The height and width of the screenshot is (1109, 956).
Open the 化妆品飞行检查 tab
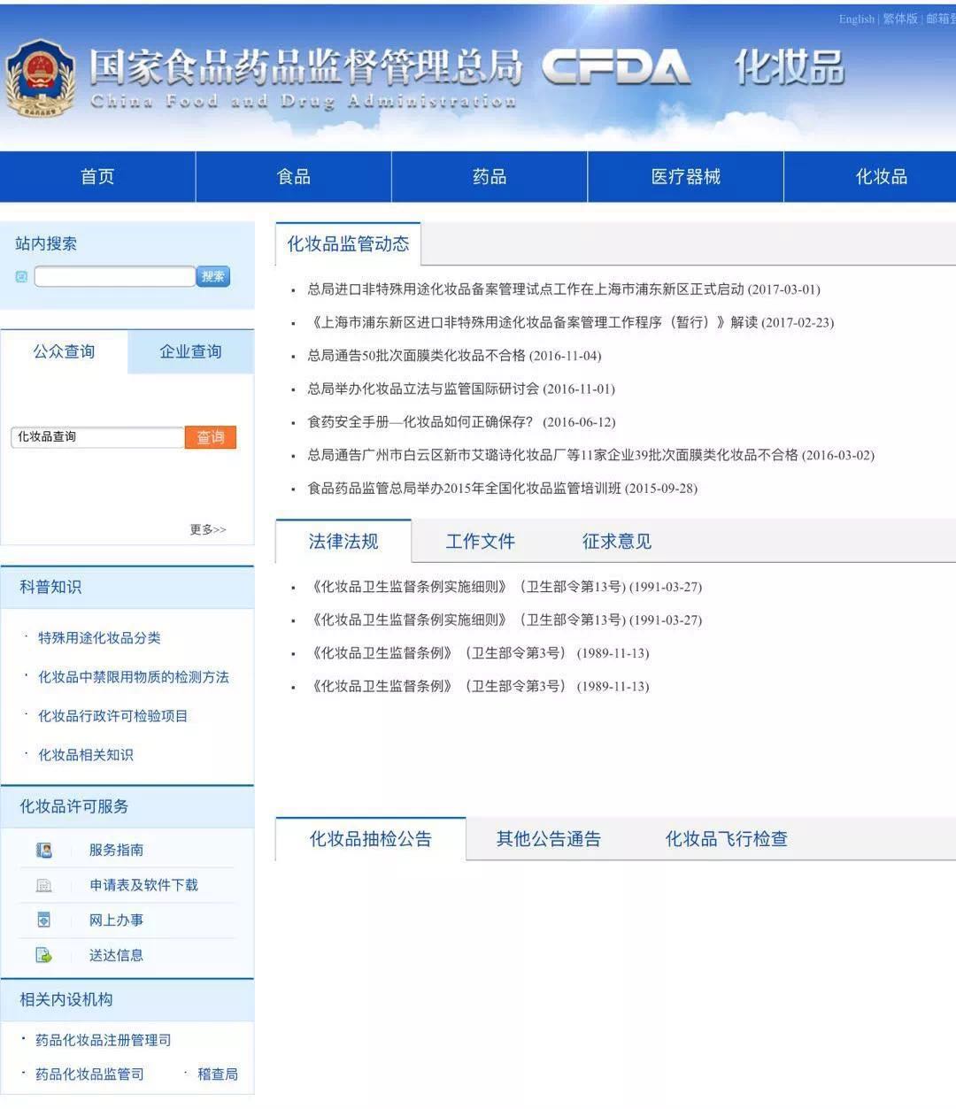click(728, 839)
